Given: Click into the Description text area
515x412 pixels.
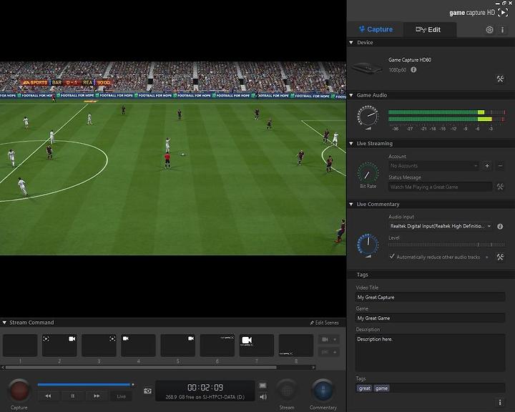Looking at the screenshot, I should coord(431,353).
